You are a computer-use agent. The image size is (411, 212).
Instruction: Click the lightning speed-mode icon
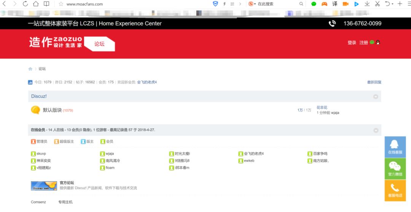click(225, 4)
